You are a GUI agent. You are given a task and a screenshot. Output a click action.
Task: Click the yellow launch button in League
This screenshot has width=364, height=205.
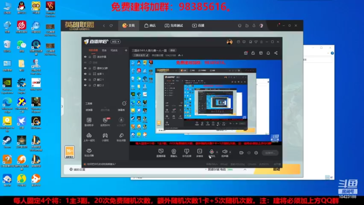click(x=277, y=169)
